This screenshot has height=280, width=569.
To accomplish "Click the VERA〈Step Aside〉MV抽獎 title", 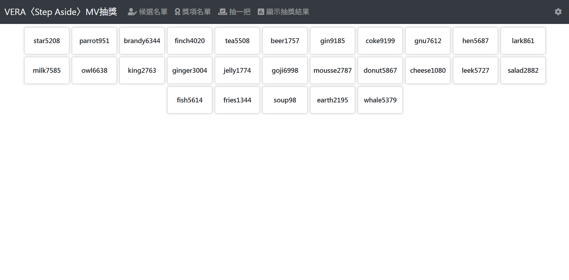I will [61, 12].
